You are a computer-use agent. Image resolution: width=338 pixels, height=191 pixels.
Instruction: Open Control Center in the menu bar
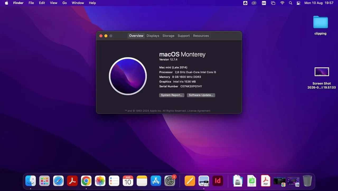(x=299, y=3)
